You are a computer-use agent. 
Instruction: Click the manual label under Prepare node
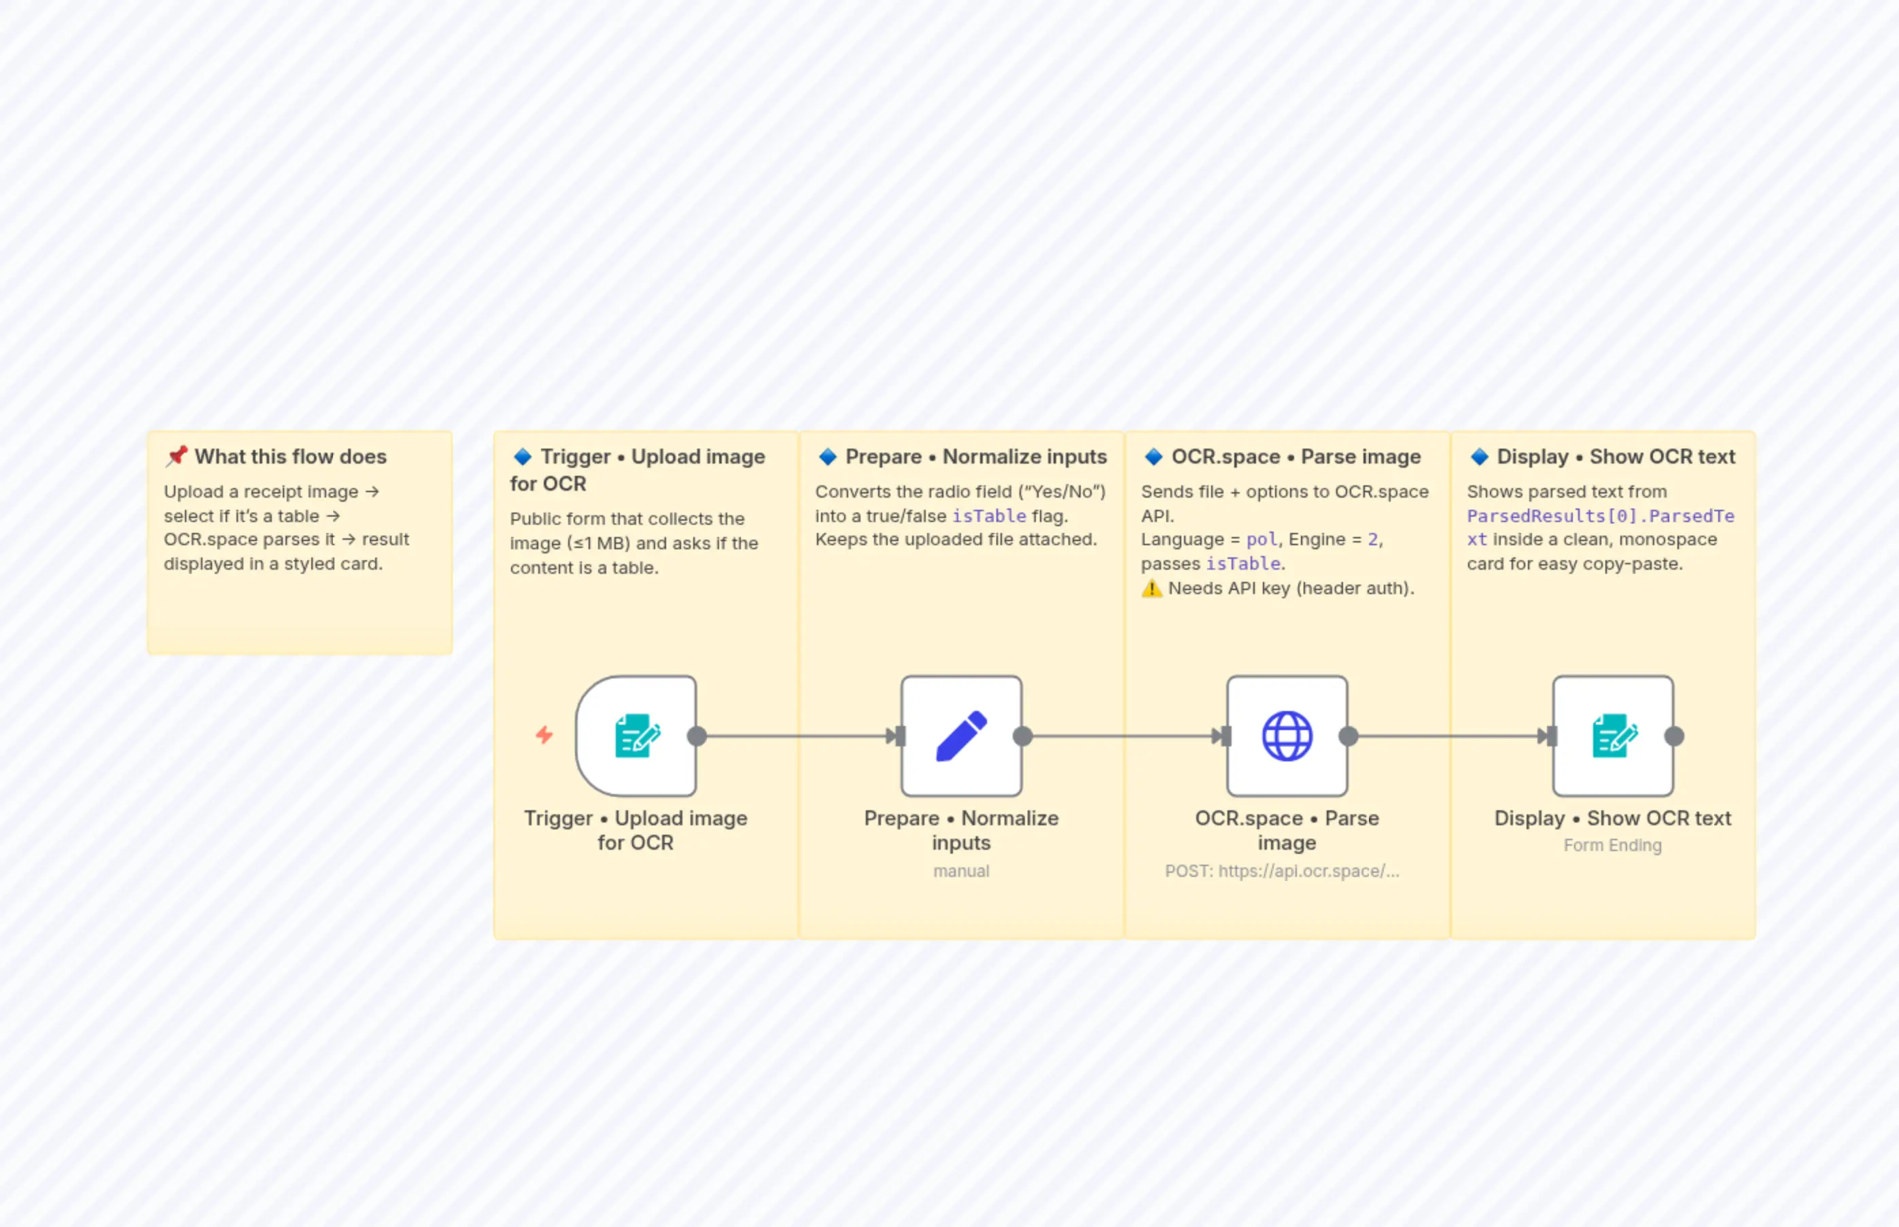click(960, 870)
